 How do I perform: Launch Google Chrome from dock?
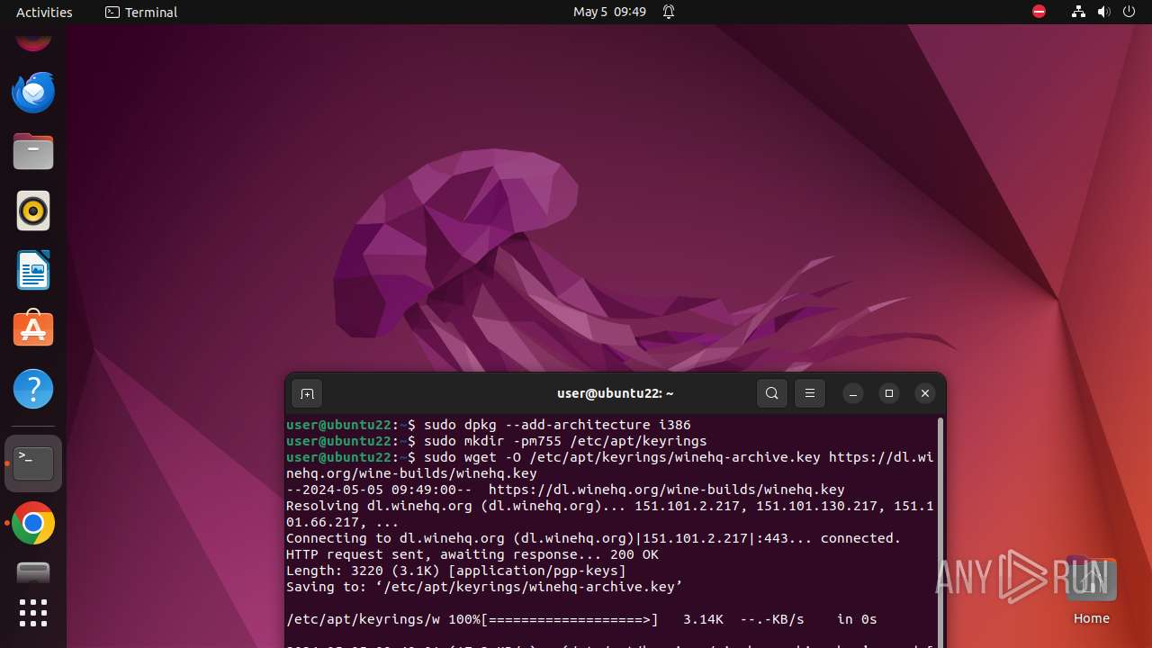[x=33, y=523]
